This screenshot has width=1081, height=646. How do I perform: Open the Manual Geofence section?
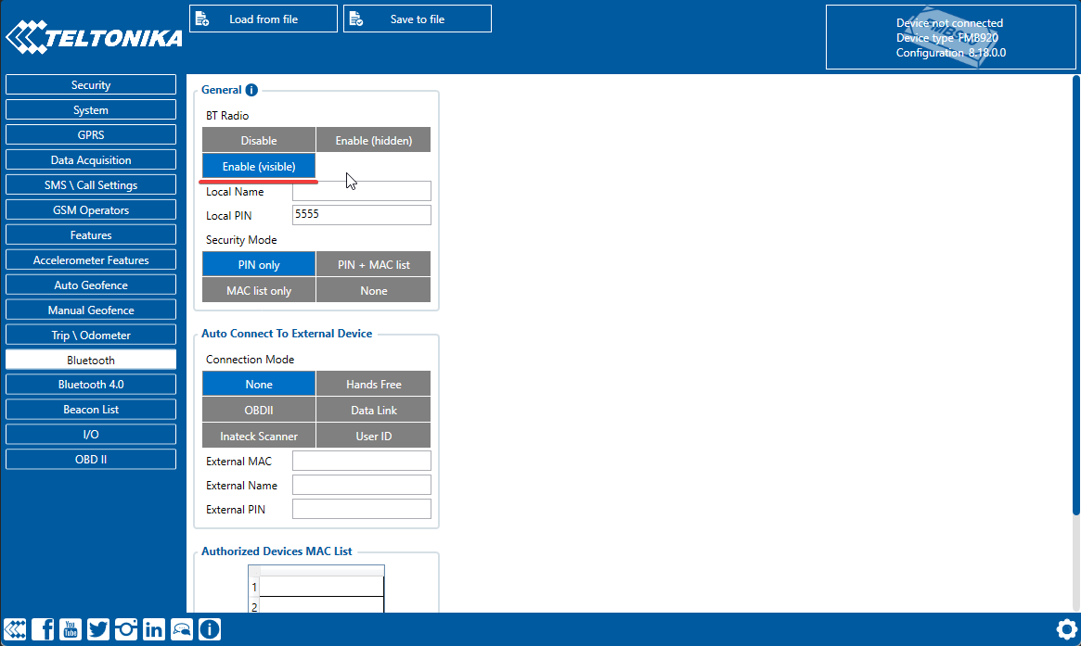[91, 310]
